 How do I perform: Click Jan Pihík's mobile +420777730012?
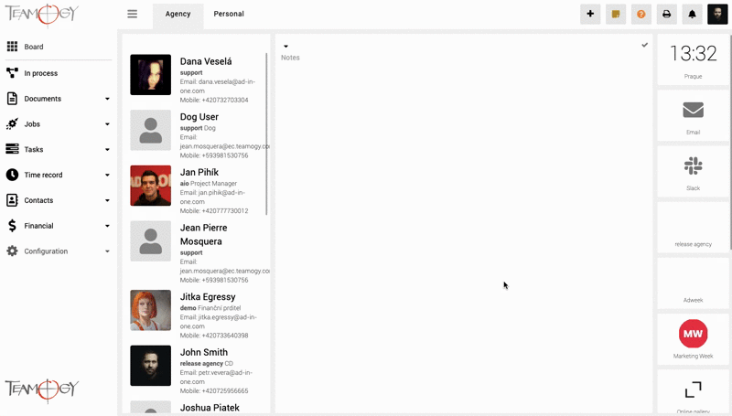click(225, 211)
